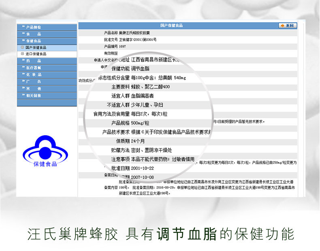Click the 产品名称 value text

134,33
